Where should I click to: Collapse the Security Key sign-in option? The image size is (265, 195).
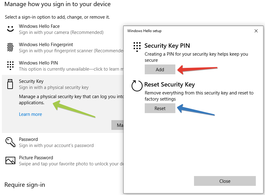coord(63,84)
